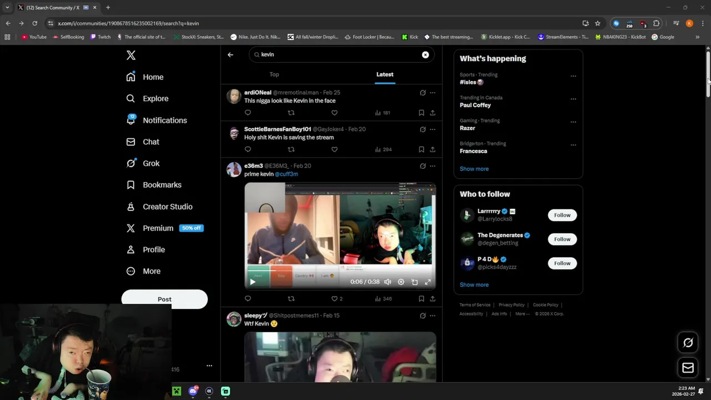Share ardiONeal's post
This screenshot has width=711, height=400.
tap(433, 113)
